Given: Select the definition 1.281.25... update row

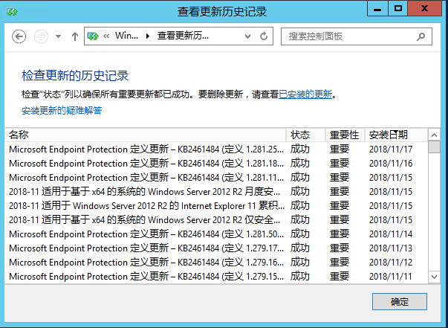Looking at the screenshot, I should coord(216,149).
